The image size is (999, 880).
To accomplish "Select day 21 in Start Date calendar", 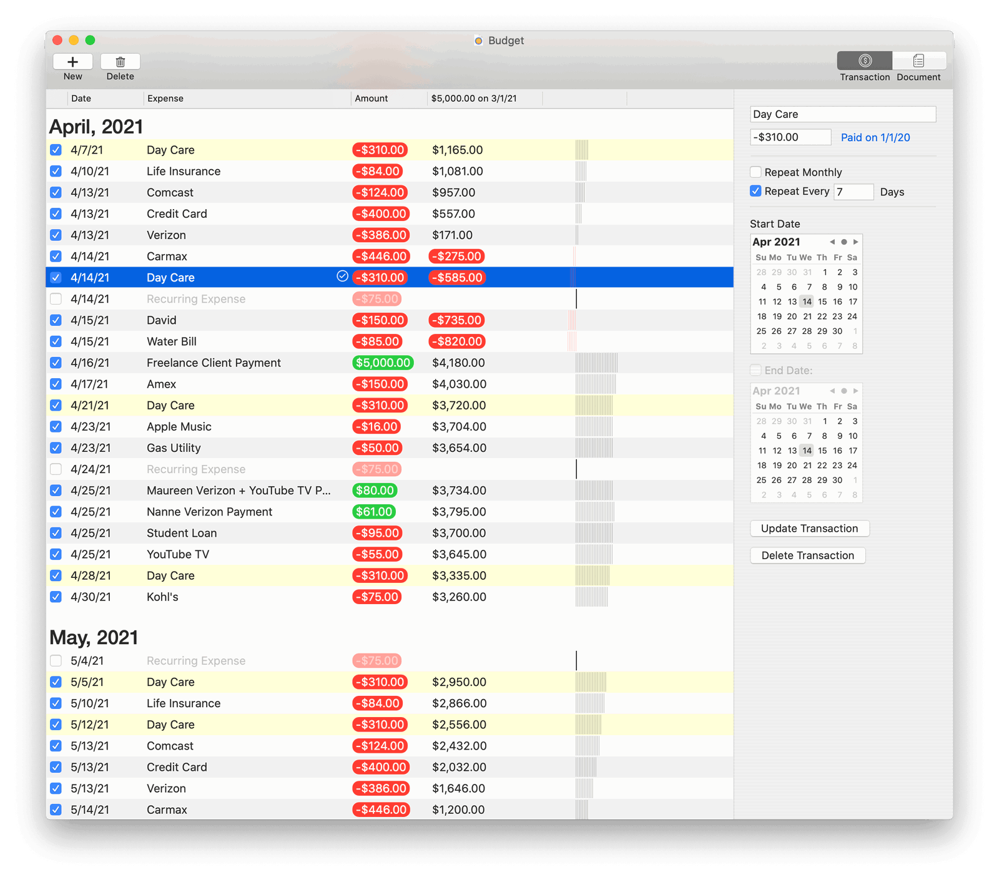I will [x=807, y=316].
